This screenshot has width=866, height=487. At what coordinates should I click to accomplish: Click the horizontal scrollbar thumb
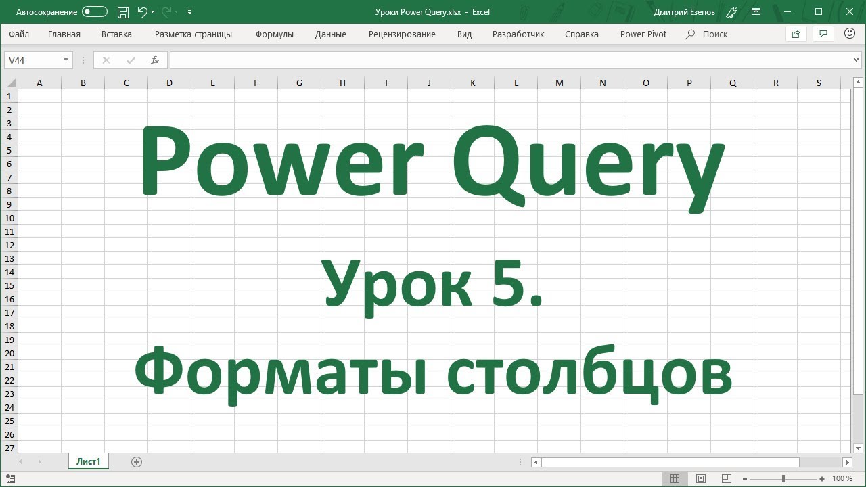pyautogui.click(x=670, y=462)
